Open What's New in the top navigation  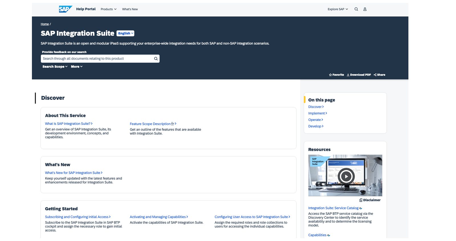coord(130,9)
